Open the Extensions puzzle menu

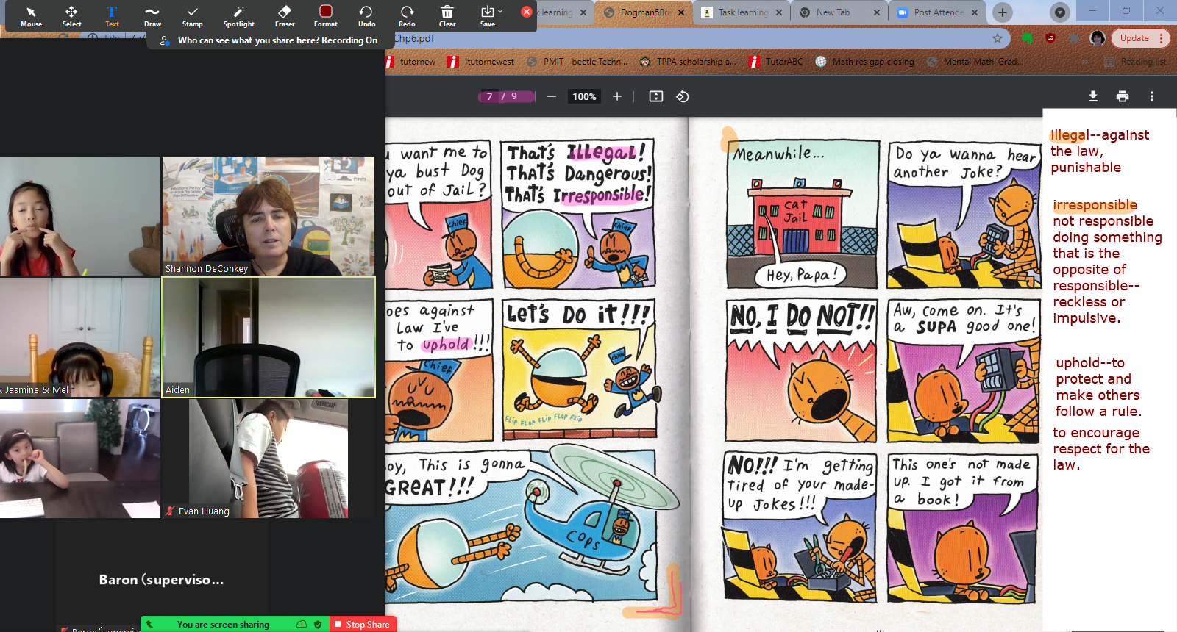click(1074, 38)
